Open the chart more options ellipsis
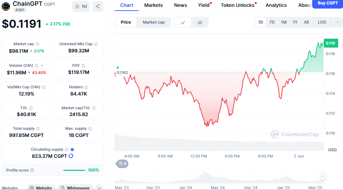Screen dimensions: 343x190 (337, 22)
